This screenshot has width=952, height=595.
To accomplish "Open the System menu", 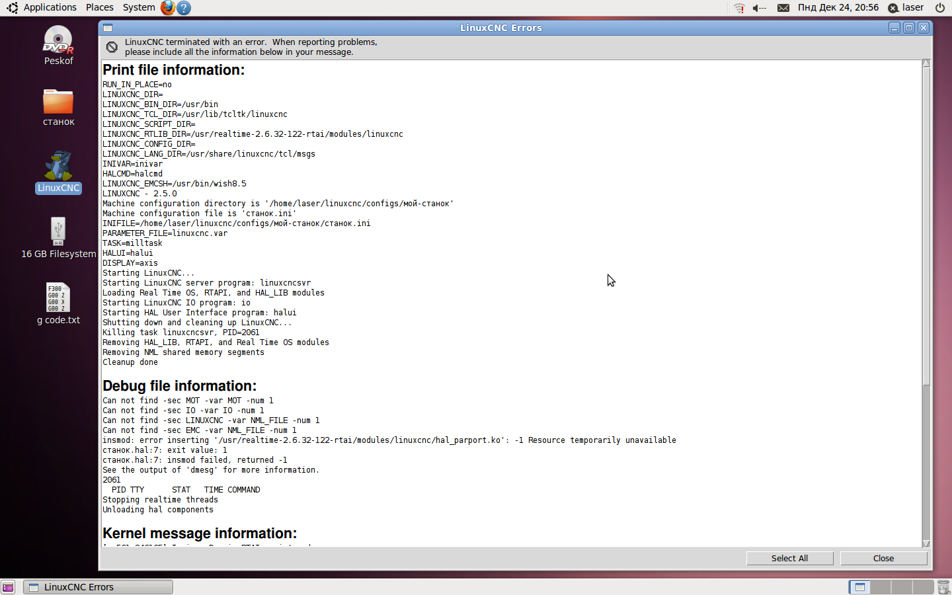I will click(139, 7).
